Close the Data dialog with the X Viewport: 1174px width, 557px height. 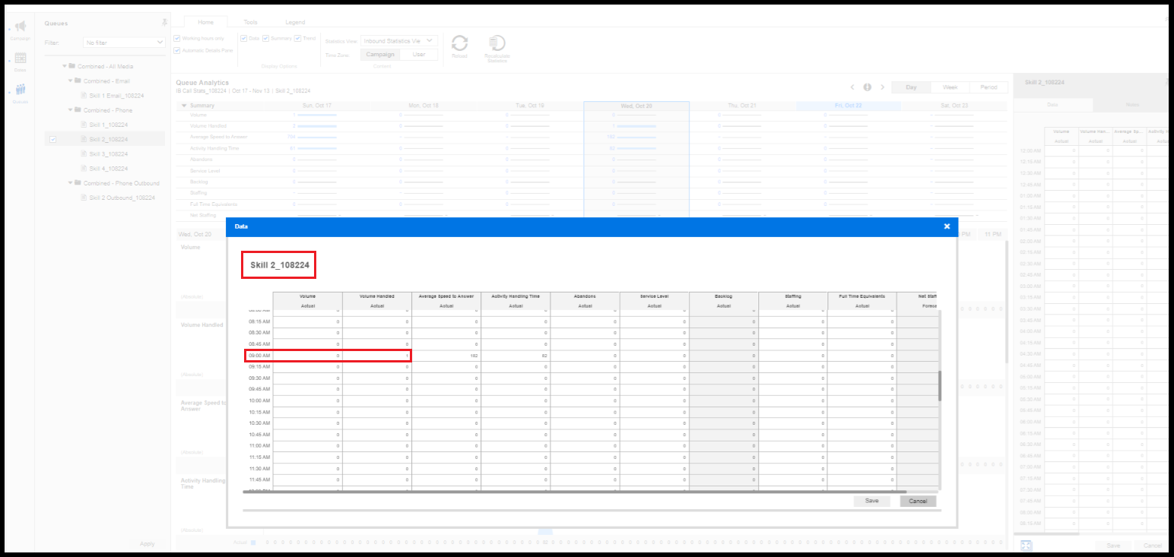[947, 226]
